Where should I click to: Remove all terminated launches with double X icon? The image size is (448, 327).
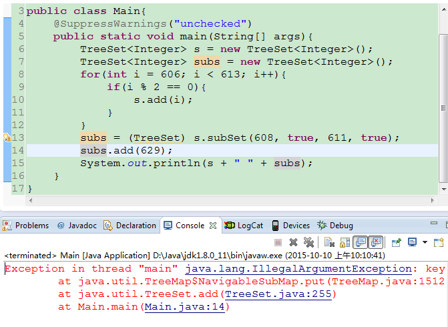click(308, 242)
